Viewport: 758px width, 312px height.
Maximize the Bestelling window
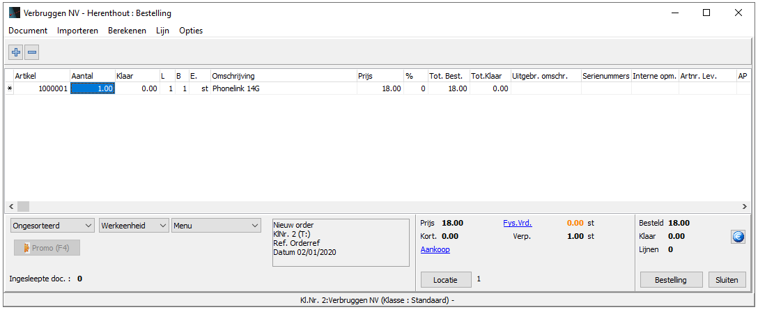pos(706,13)
